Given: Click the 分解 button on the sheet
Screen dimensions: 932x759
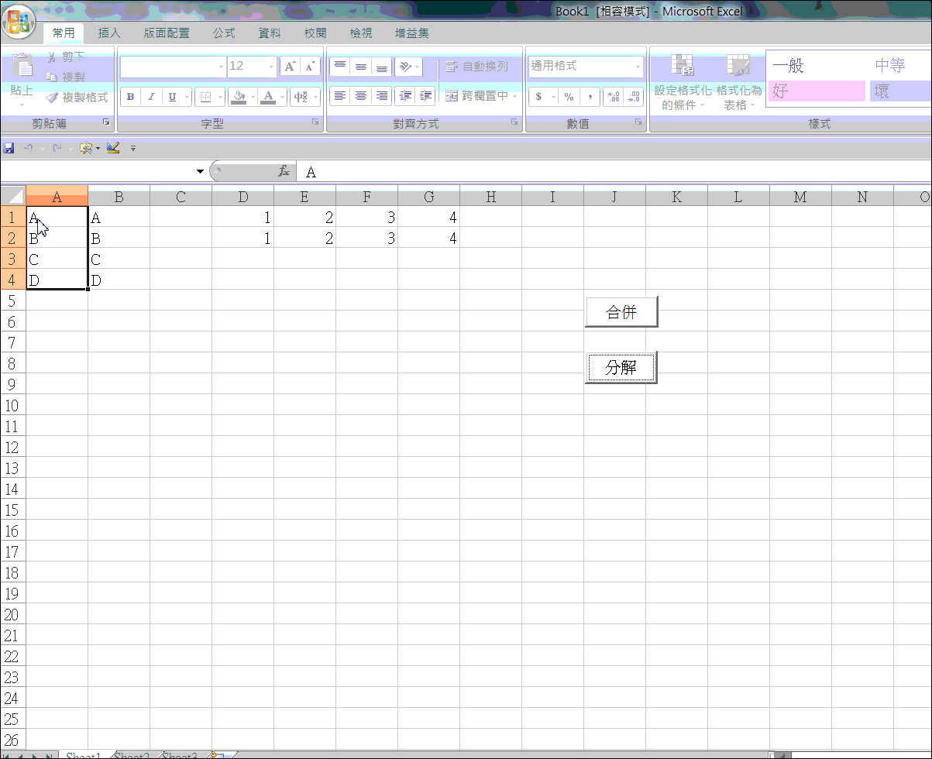Looking at the screenshot, I should [x=621, y=367].
